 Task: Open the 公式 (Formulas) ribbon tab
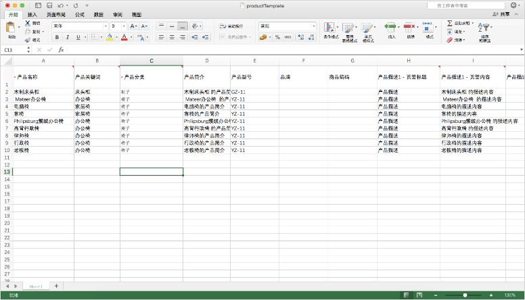pyautogui.click(x=80, y=14)
